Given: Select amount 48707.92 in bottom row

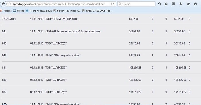Looking at the screenshot, I should pos(179,104).
